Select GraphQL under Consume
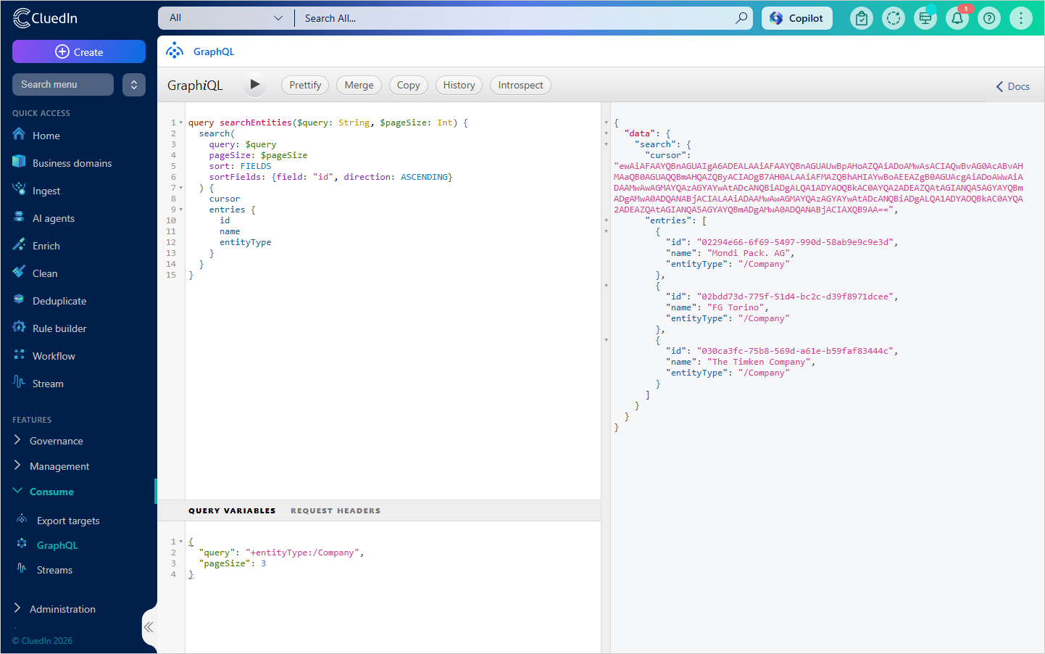1045x654 pixels. pos(57,545)
